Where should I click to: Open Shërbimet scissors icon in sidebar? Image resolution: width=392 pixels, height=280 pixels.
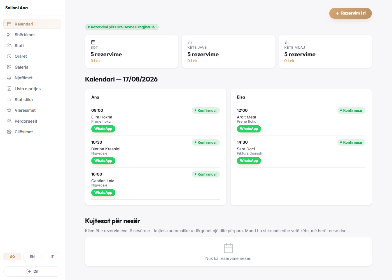tap(9, 35)
